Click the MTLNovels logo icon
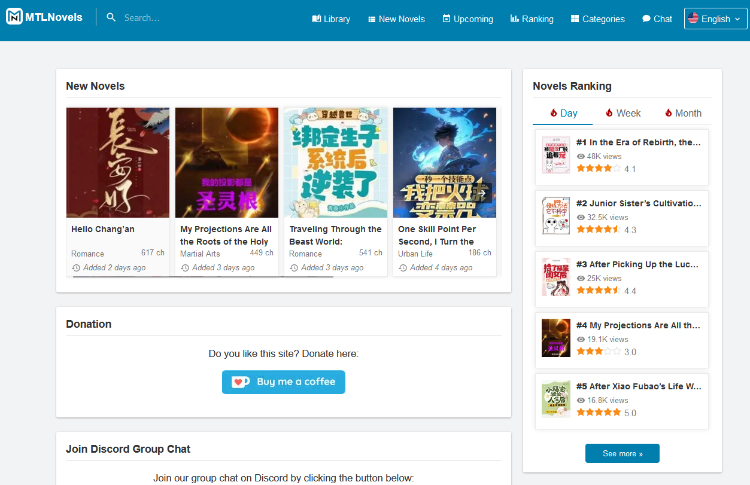750x485 pixels. tap(13, 17)
